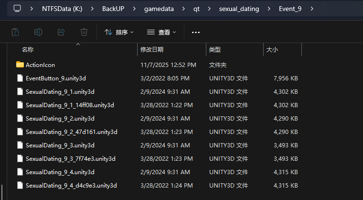Select the SexualDating_9_4_d4c9e3.unity3d file icon
This screenshot has width=363, height=200.
[20, 185]
